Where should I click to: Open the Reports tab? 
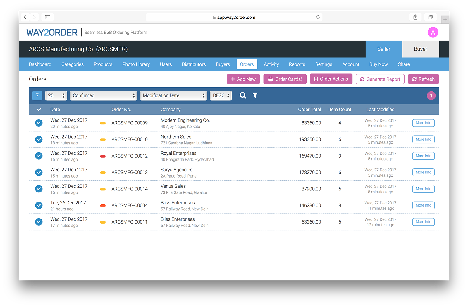click(x=297, y=64)
